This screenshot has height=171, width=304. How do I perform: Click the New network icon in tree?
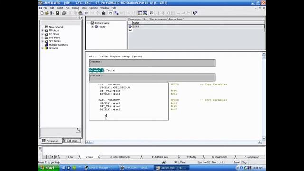[47, 27]
